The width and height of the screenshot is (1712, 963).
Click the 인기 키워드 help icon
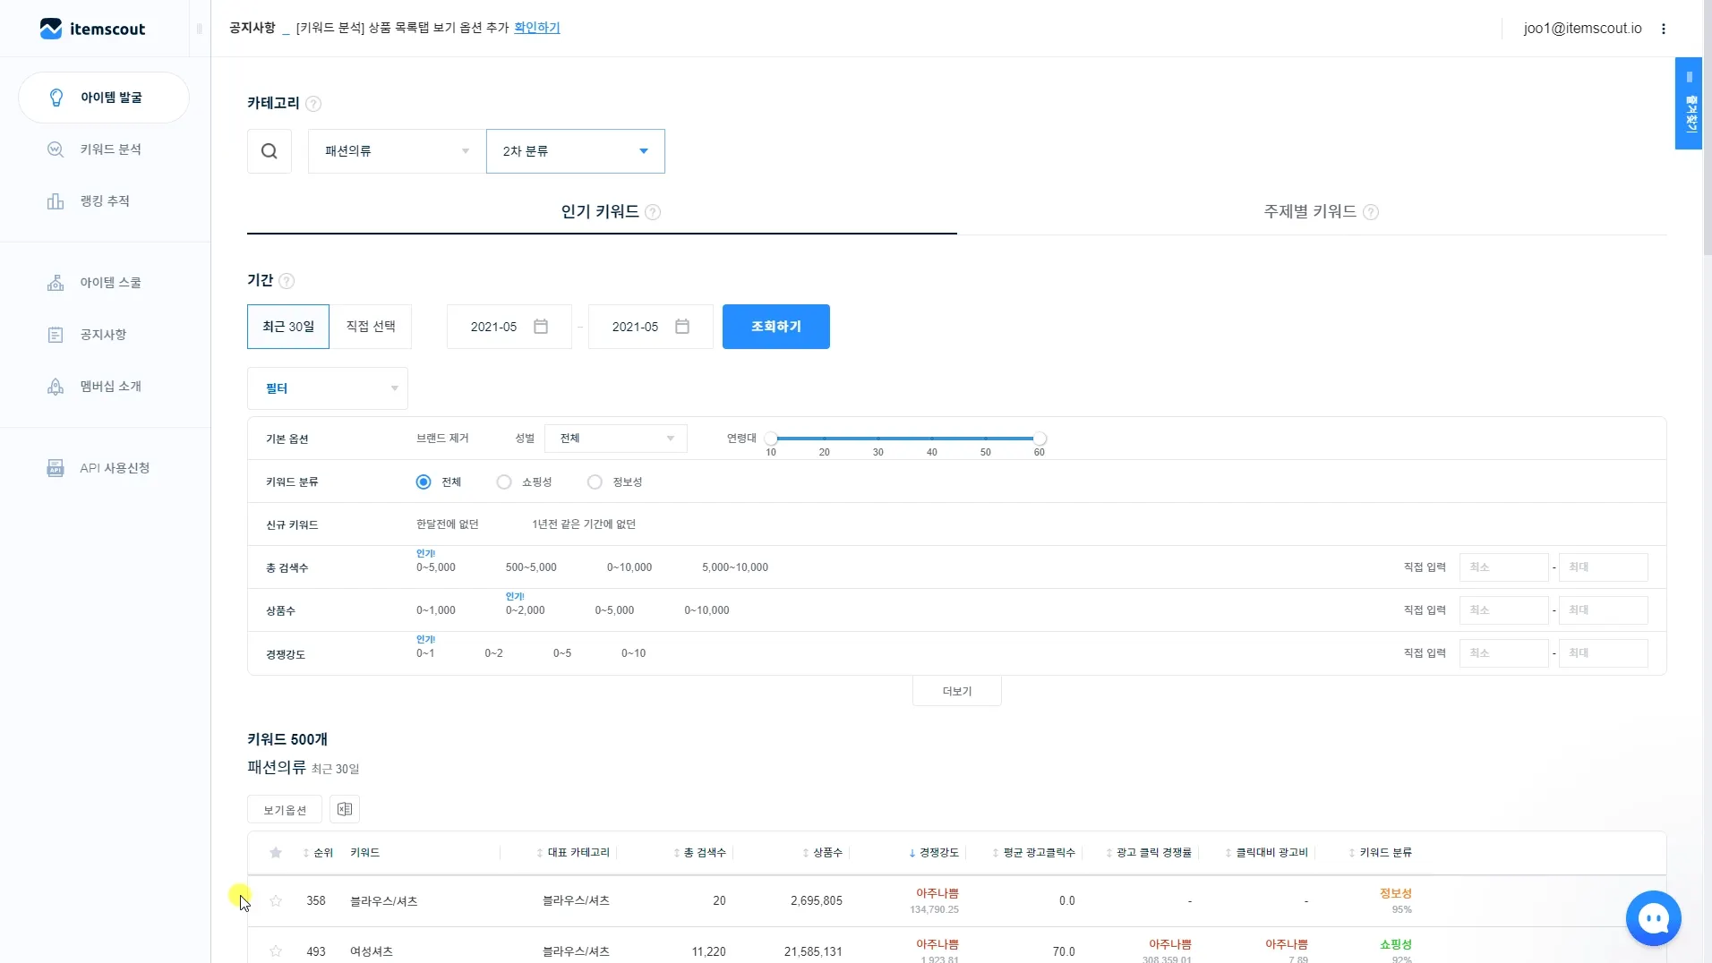pos(653,213)
